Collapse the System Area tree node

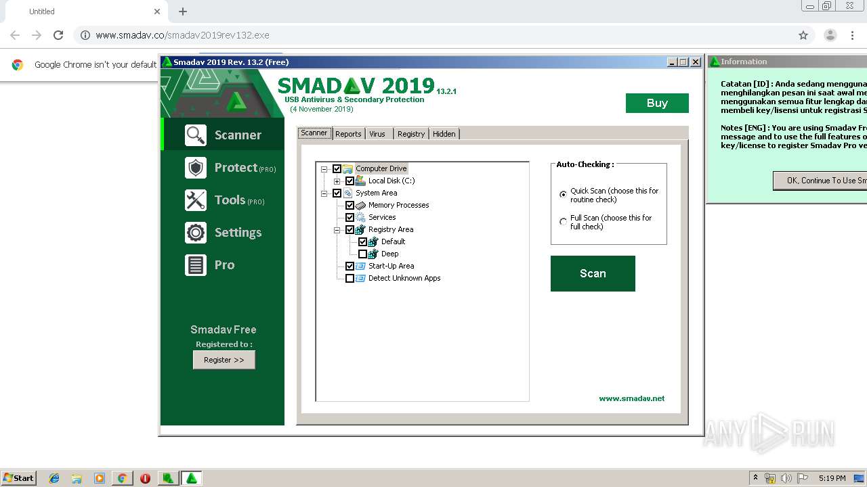(x=324, y=193)
